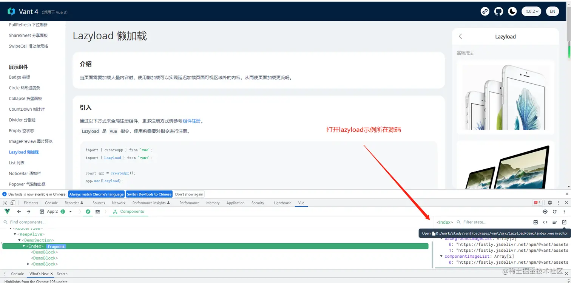Open Popover 气泡弹出框 in sidebar
This screenshot has height=283, width=571.
click(27, 184)
